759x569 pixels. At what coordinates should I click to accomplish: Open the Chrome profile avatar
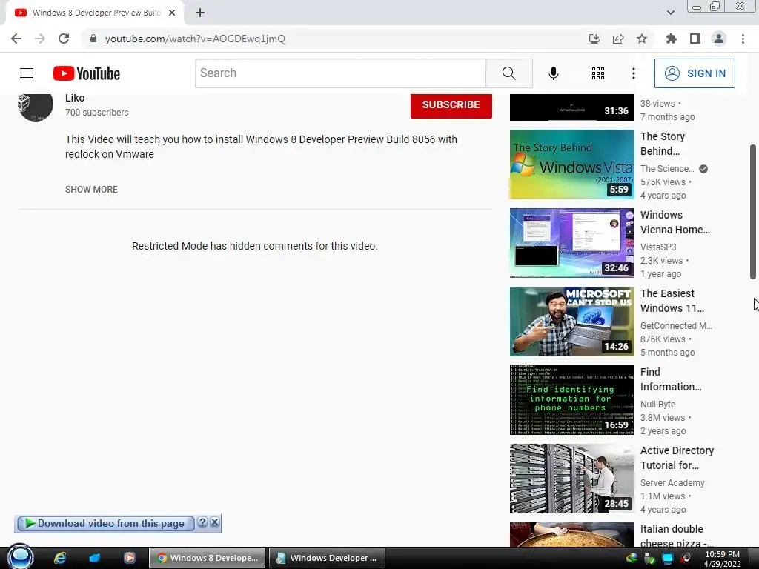tap(719, 39)
